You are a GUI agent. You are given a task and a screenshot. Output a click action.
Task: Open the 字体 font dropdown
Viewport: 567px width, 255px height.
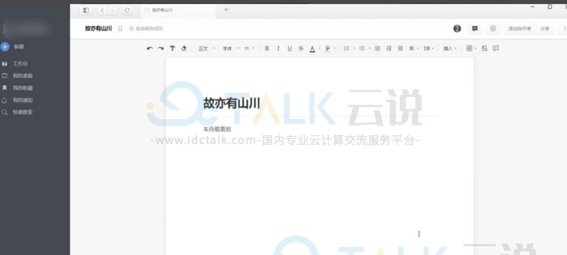(230, 49)
